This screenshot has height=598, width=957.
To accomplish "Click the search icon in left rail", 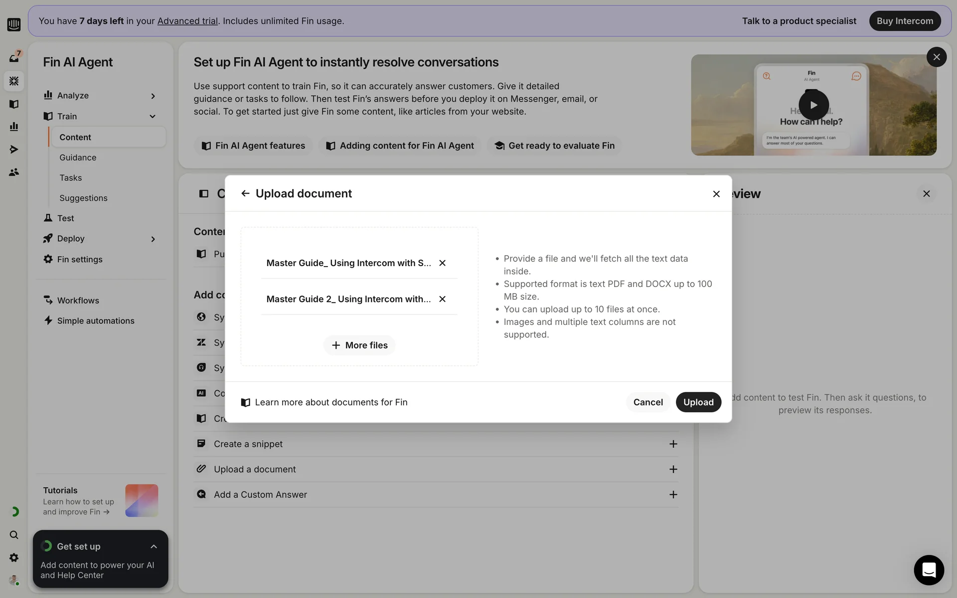I will pos(14,535).
